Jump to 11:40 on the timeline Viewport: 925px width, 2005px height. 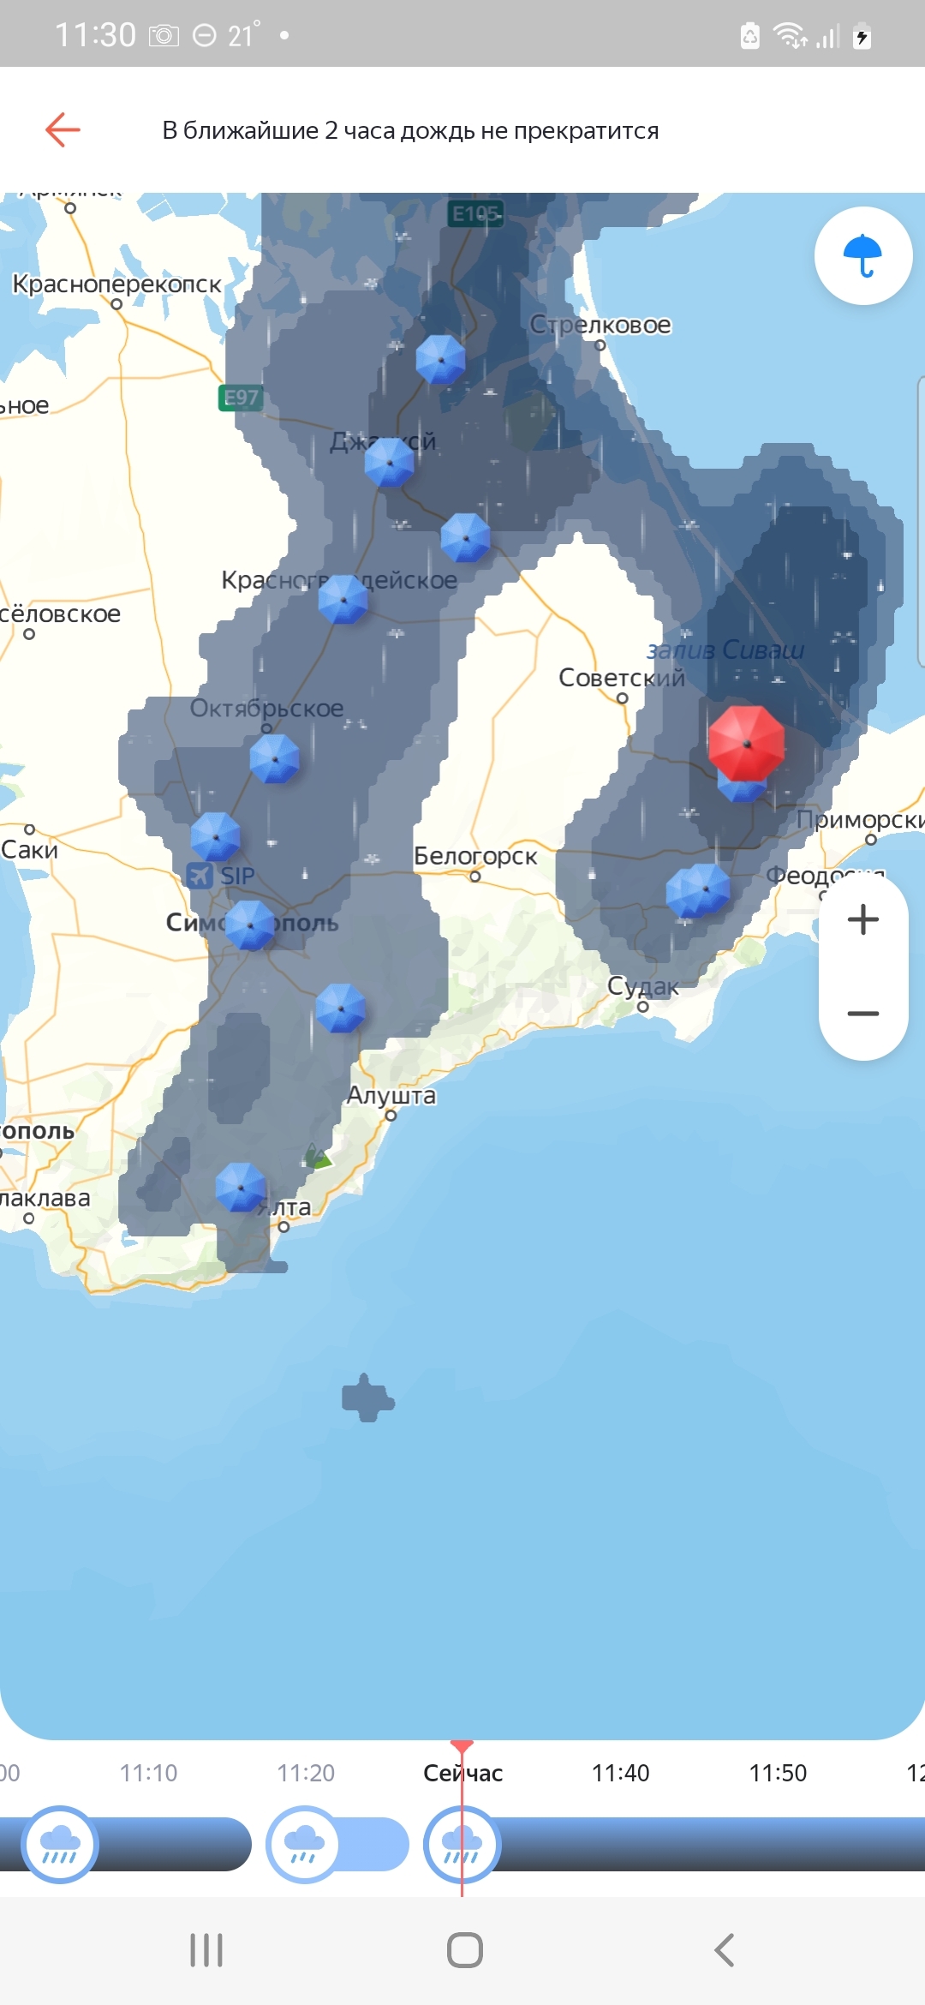coord(621,1773)
